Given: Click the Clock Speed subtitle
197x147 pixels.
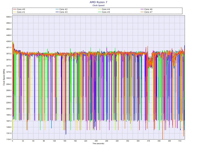Looking at the screenshot, I should 98,5.
